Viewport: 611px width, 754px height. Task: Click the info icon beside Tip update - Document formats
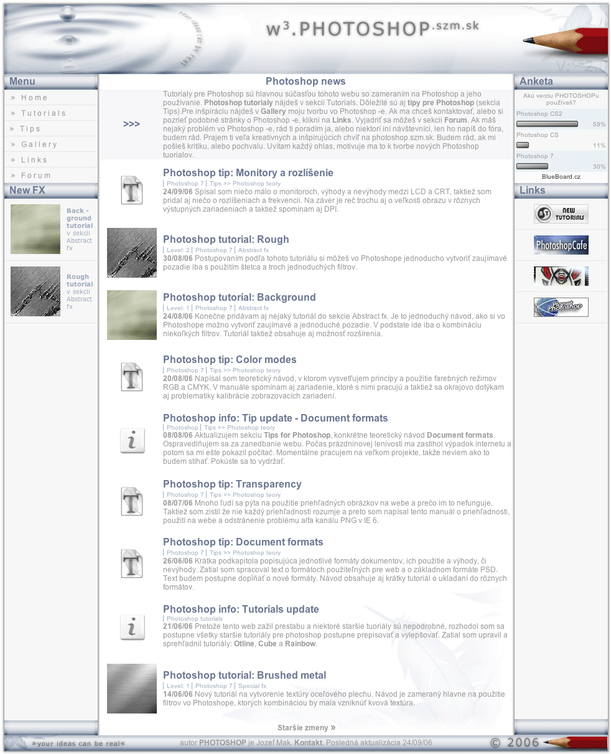(x=132, y=440)
